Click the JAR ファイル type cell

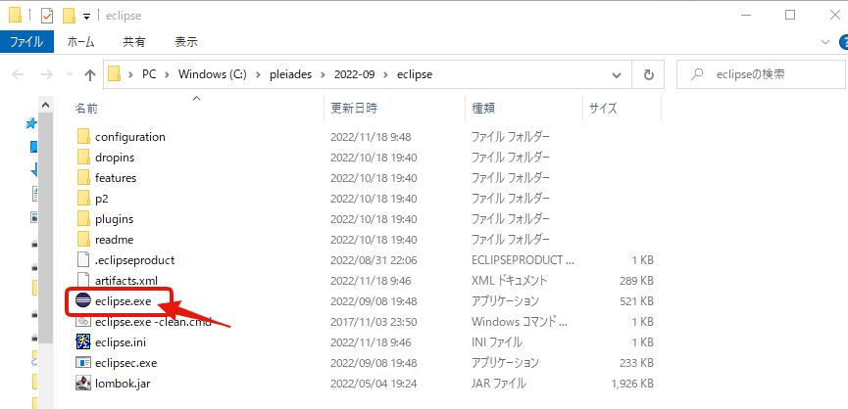click(x=499, y=383)
